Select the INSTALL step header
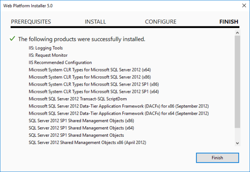250x172 pixels. click(96, 21)
